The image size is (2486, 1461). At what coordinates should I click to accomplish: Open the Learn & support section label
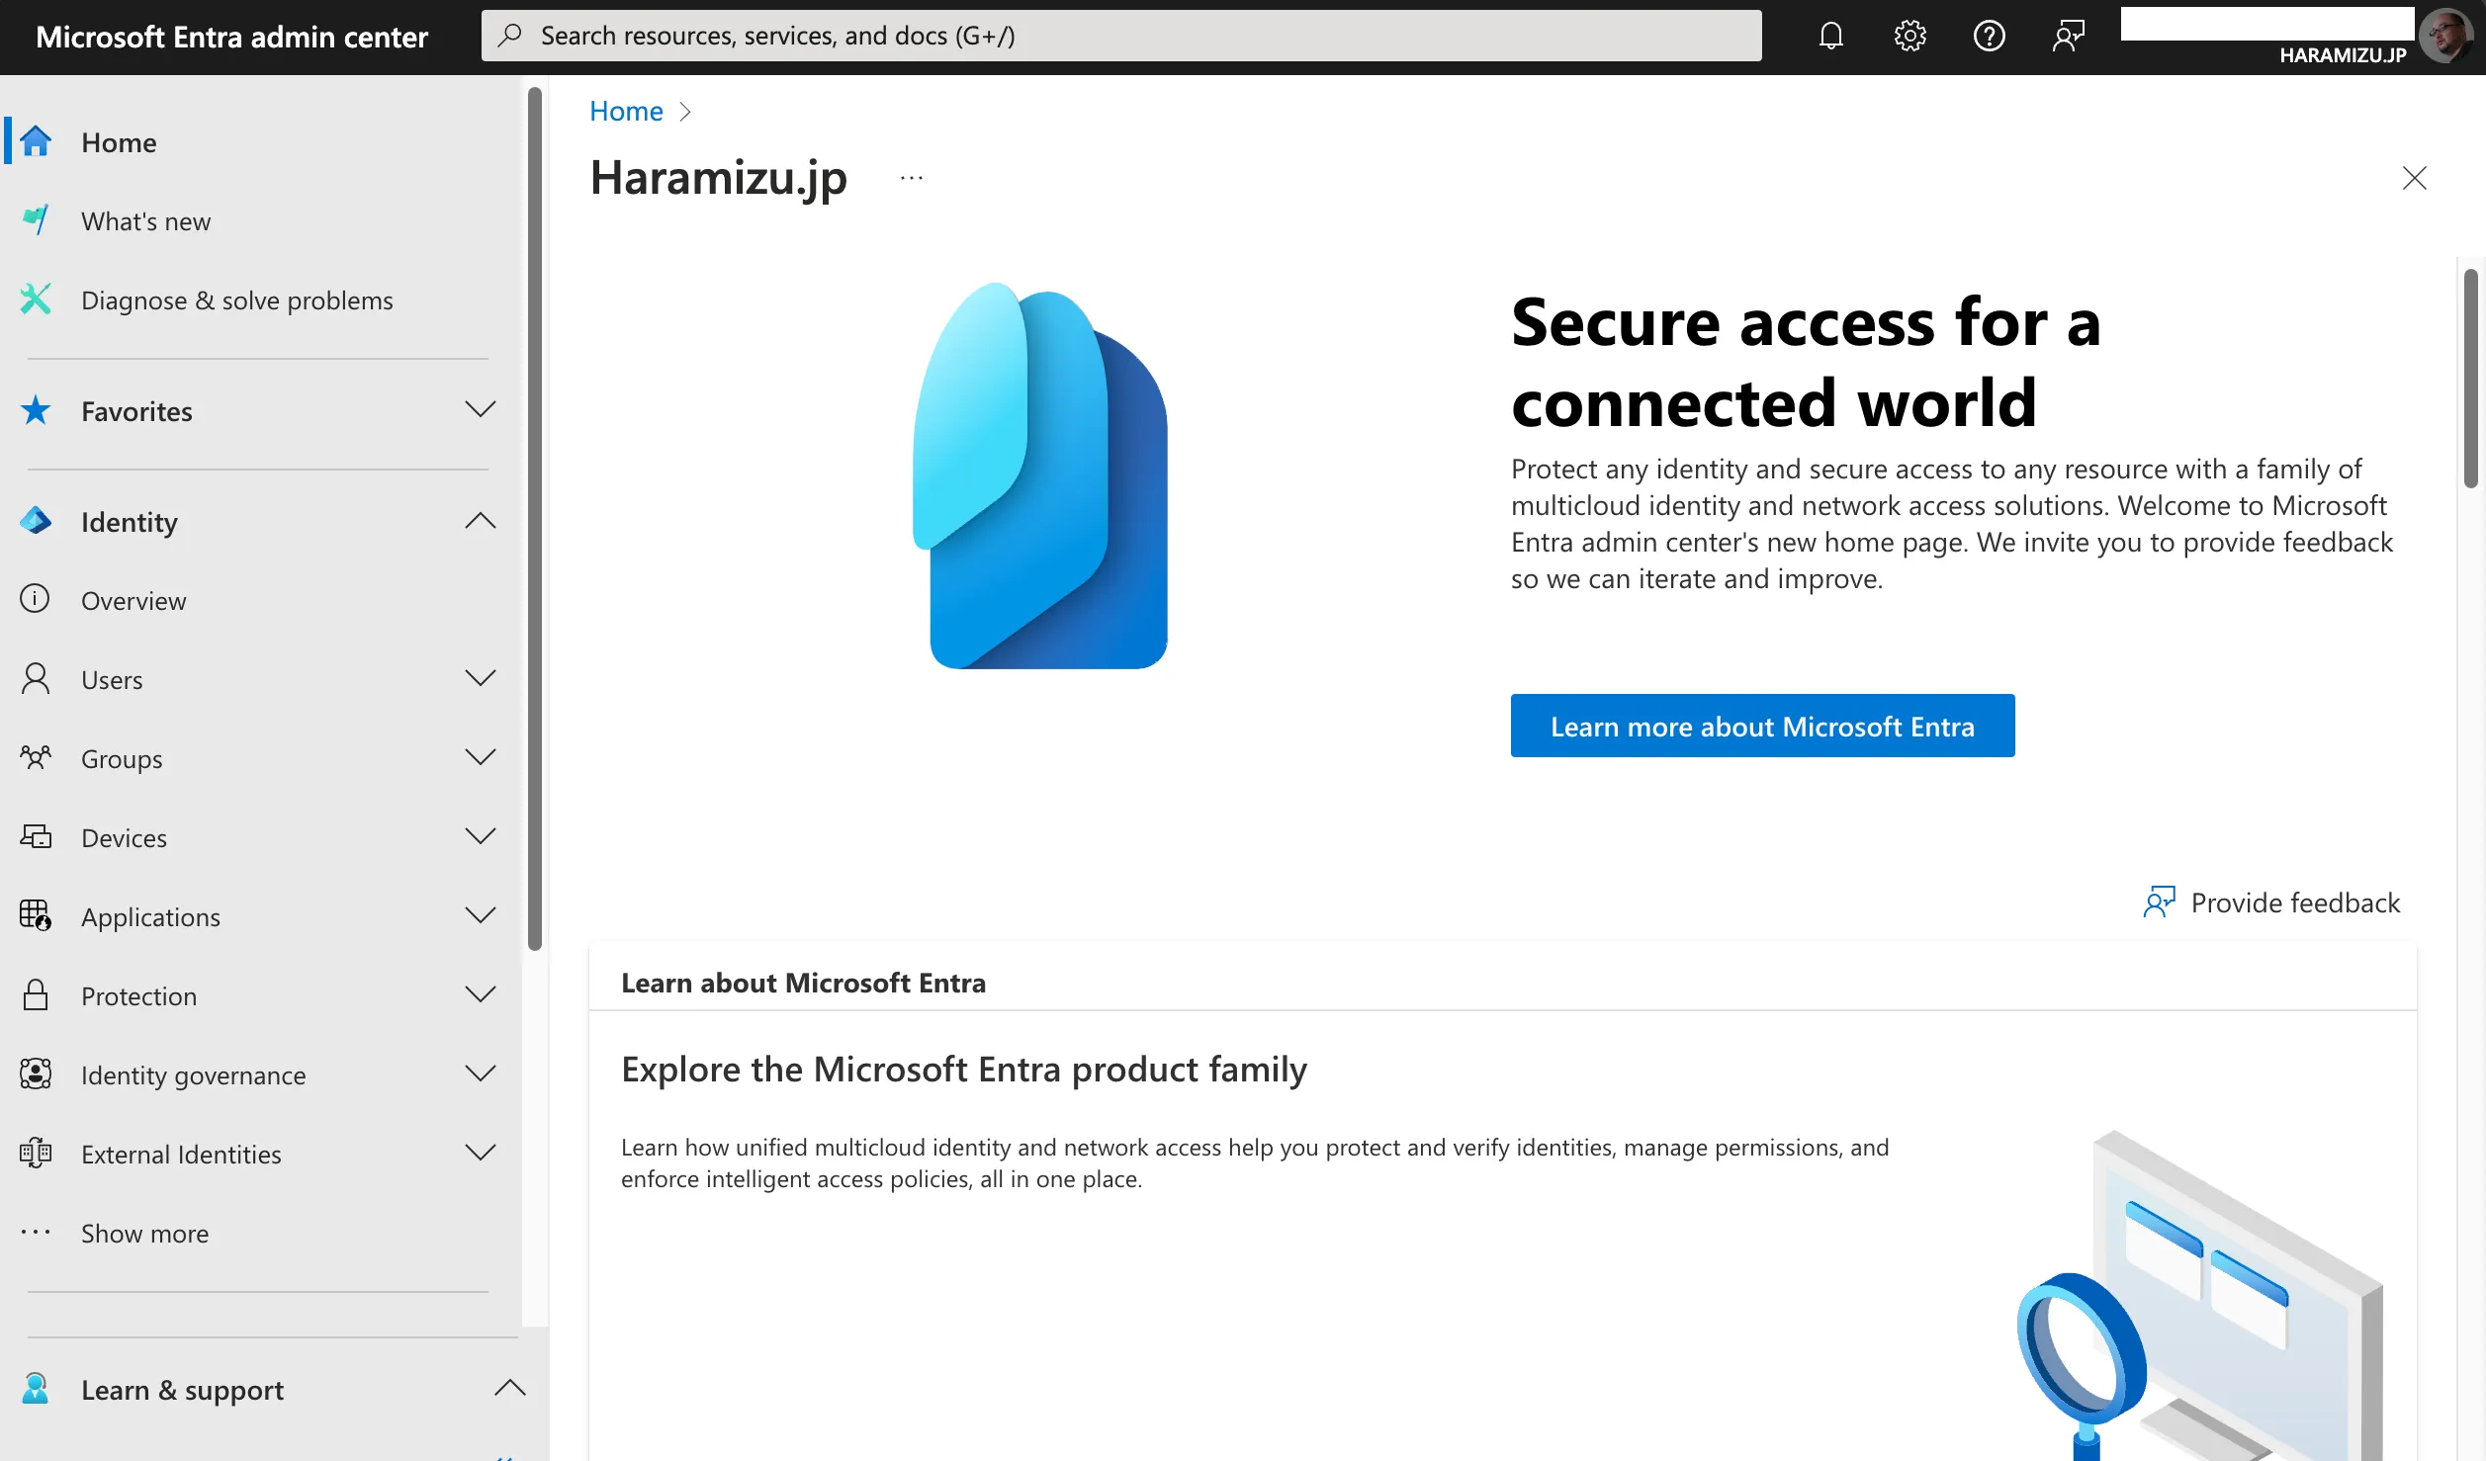click(182, 1390)
